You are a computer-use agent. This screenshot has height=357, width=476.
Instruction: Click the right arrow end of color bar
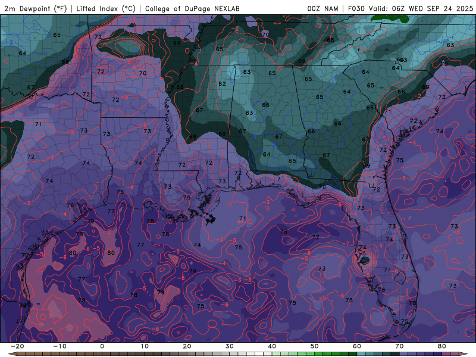tap(464, 354)
